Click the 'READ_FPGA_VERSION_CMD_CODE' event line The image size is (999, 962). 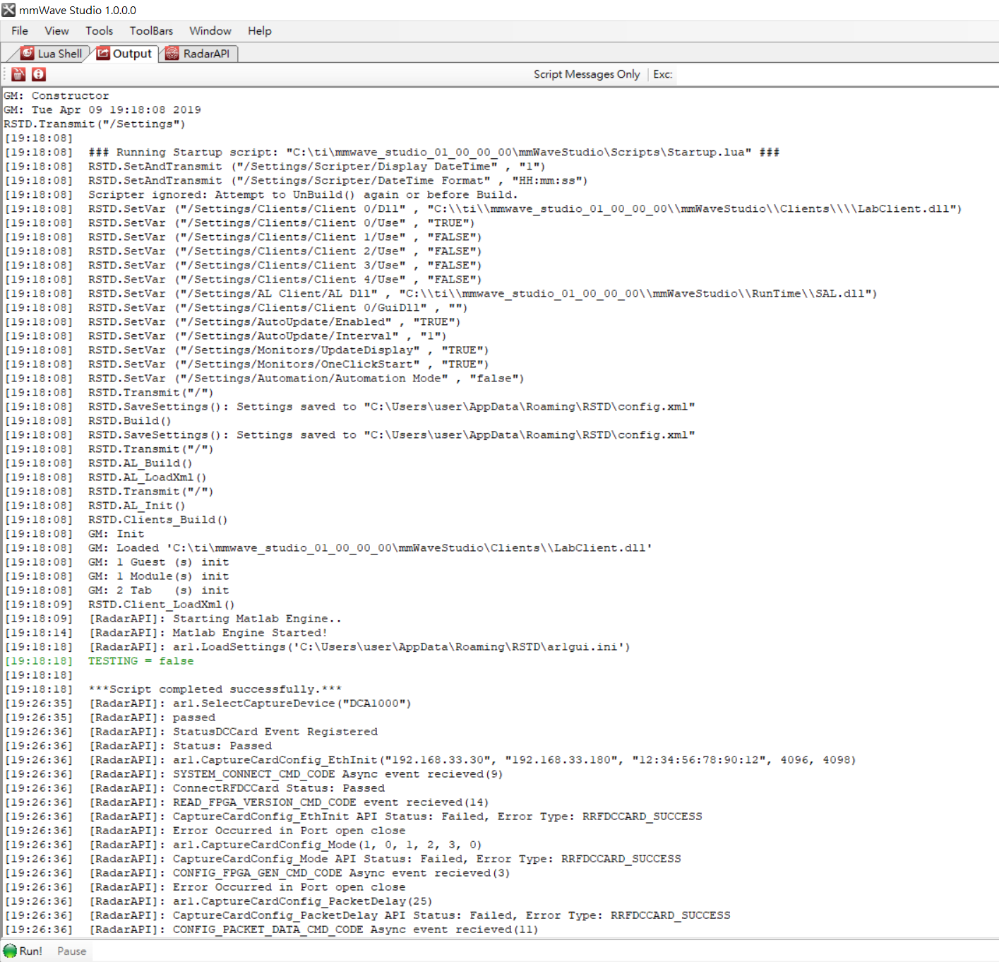tap(247, 802)
